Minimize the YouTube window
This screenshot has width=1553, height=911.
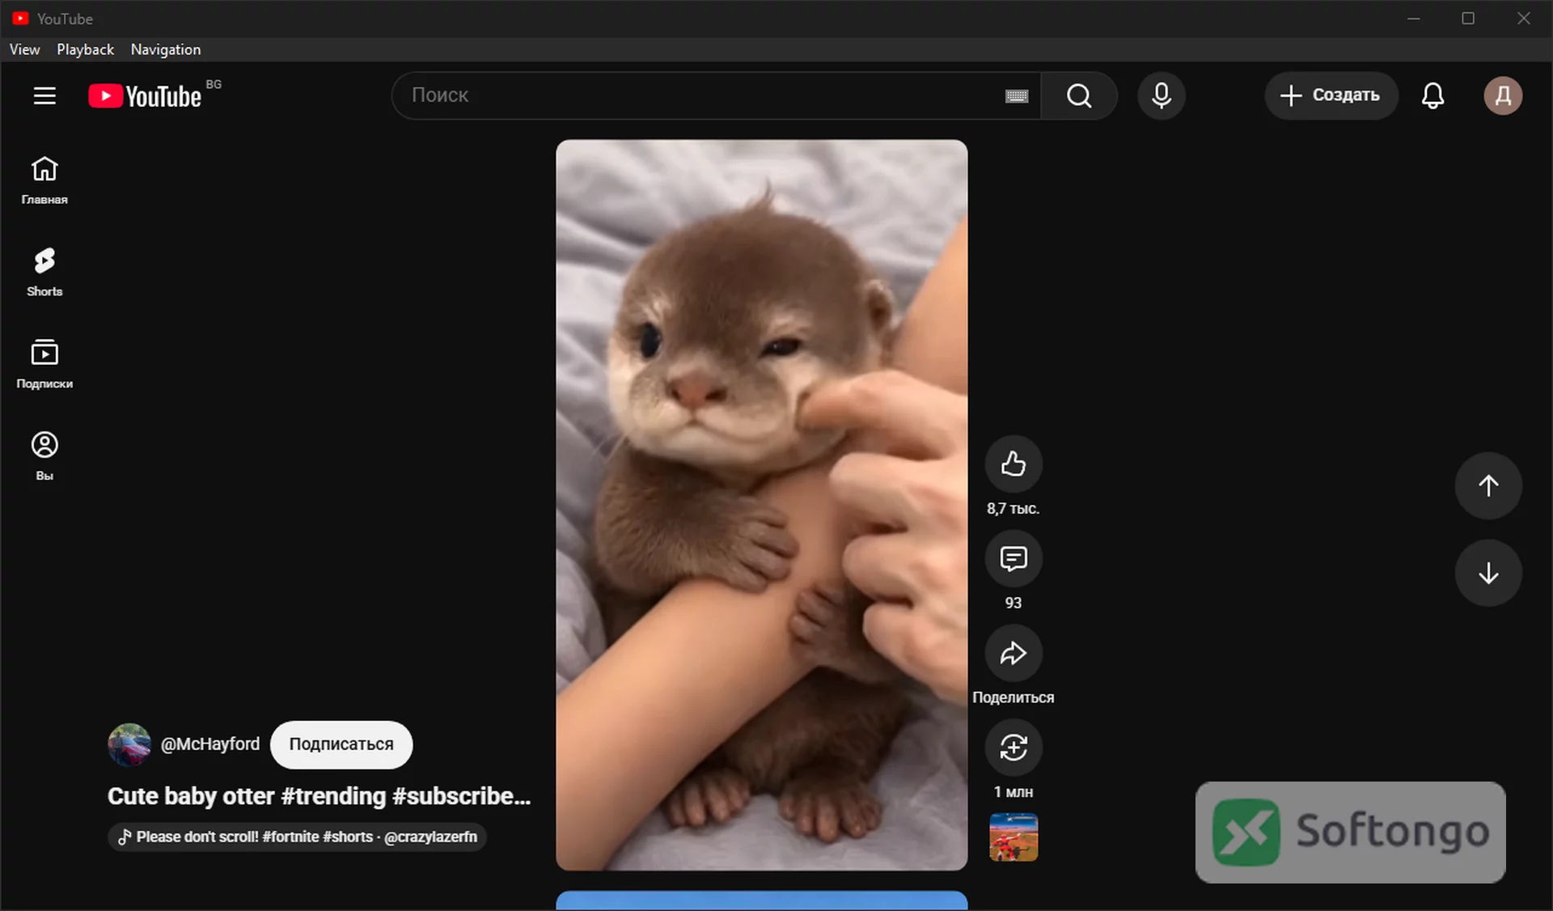(x=1413, y=19)
